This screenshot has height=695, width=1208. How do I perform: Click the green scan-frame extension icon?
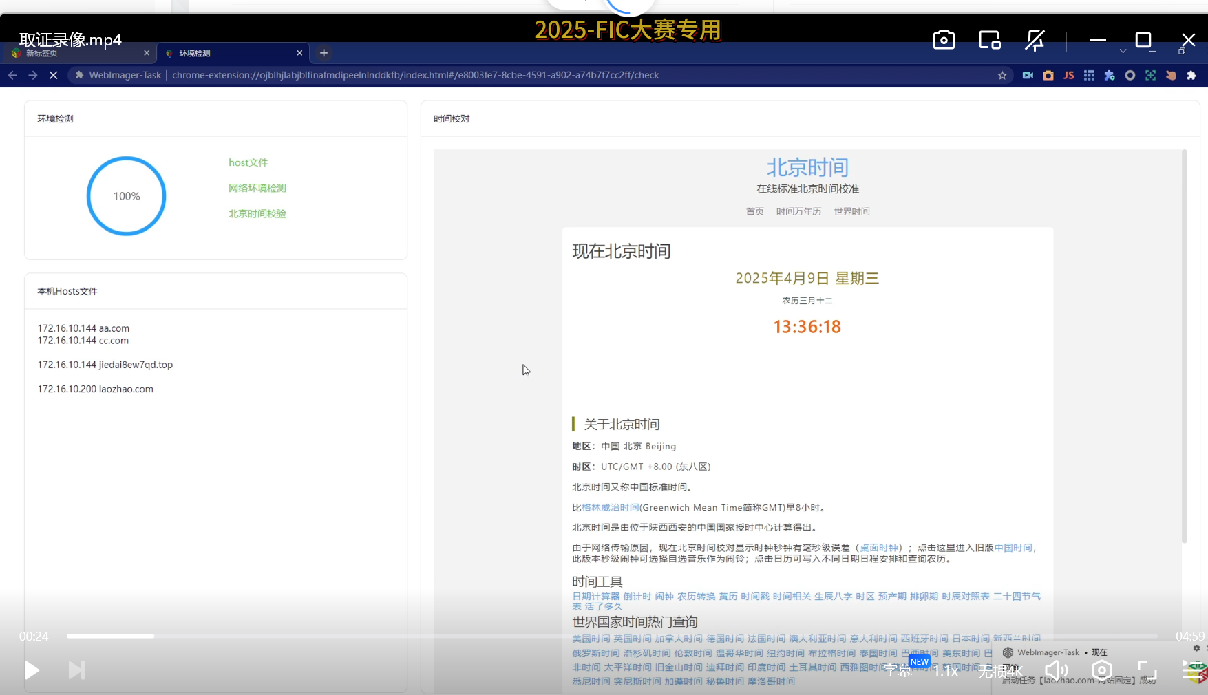(1150, 75)
